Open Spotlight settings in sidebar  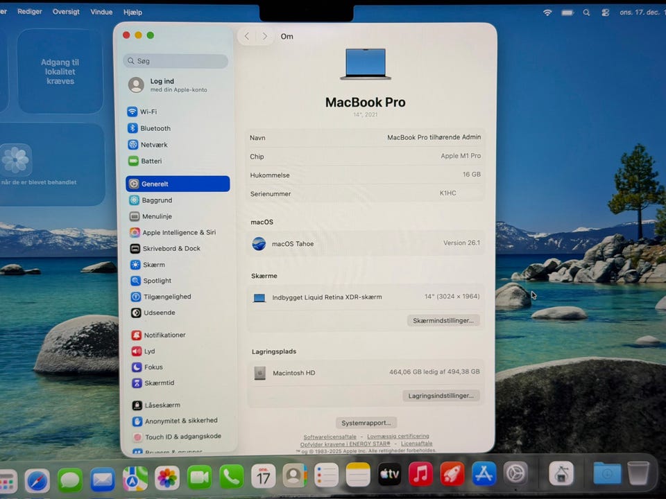(x=157, y=281)
